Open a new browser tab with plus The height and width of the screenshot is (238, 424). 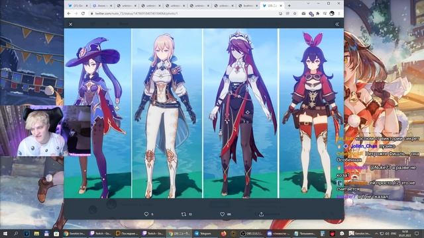[x=289, y=5]
